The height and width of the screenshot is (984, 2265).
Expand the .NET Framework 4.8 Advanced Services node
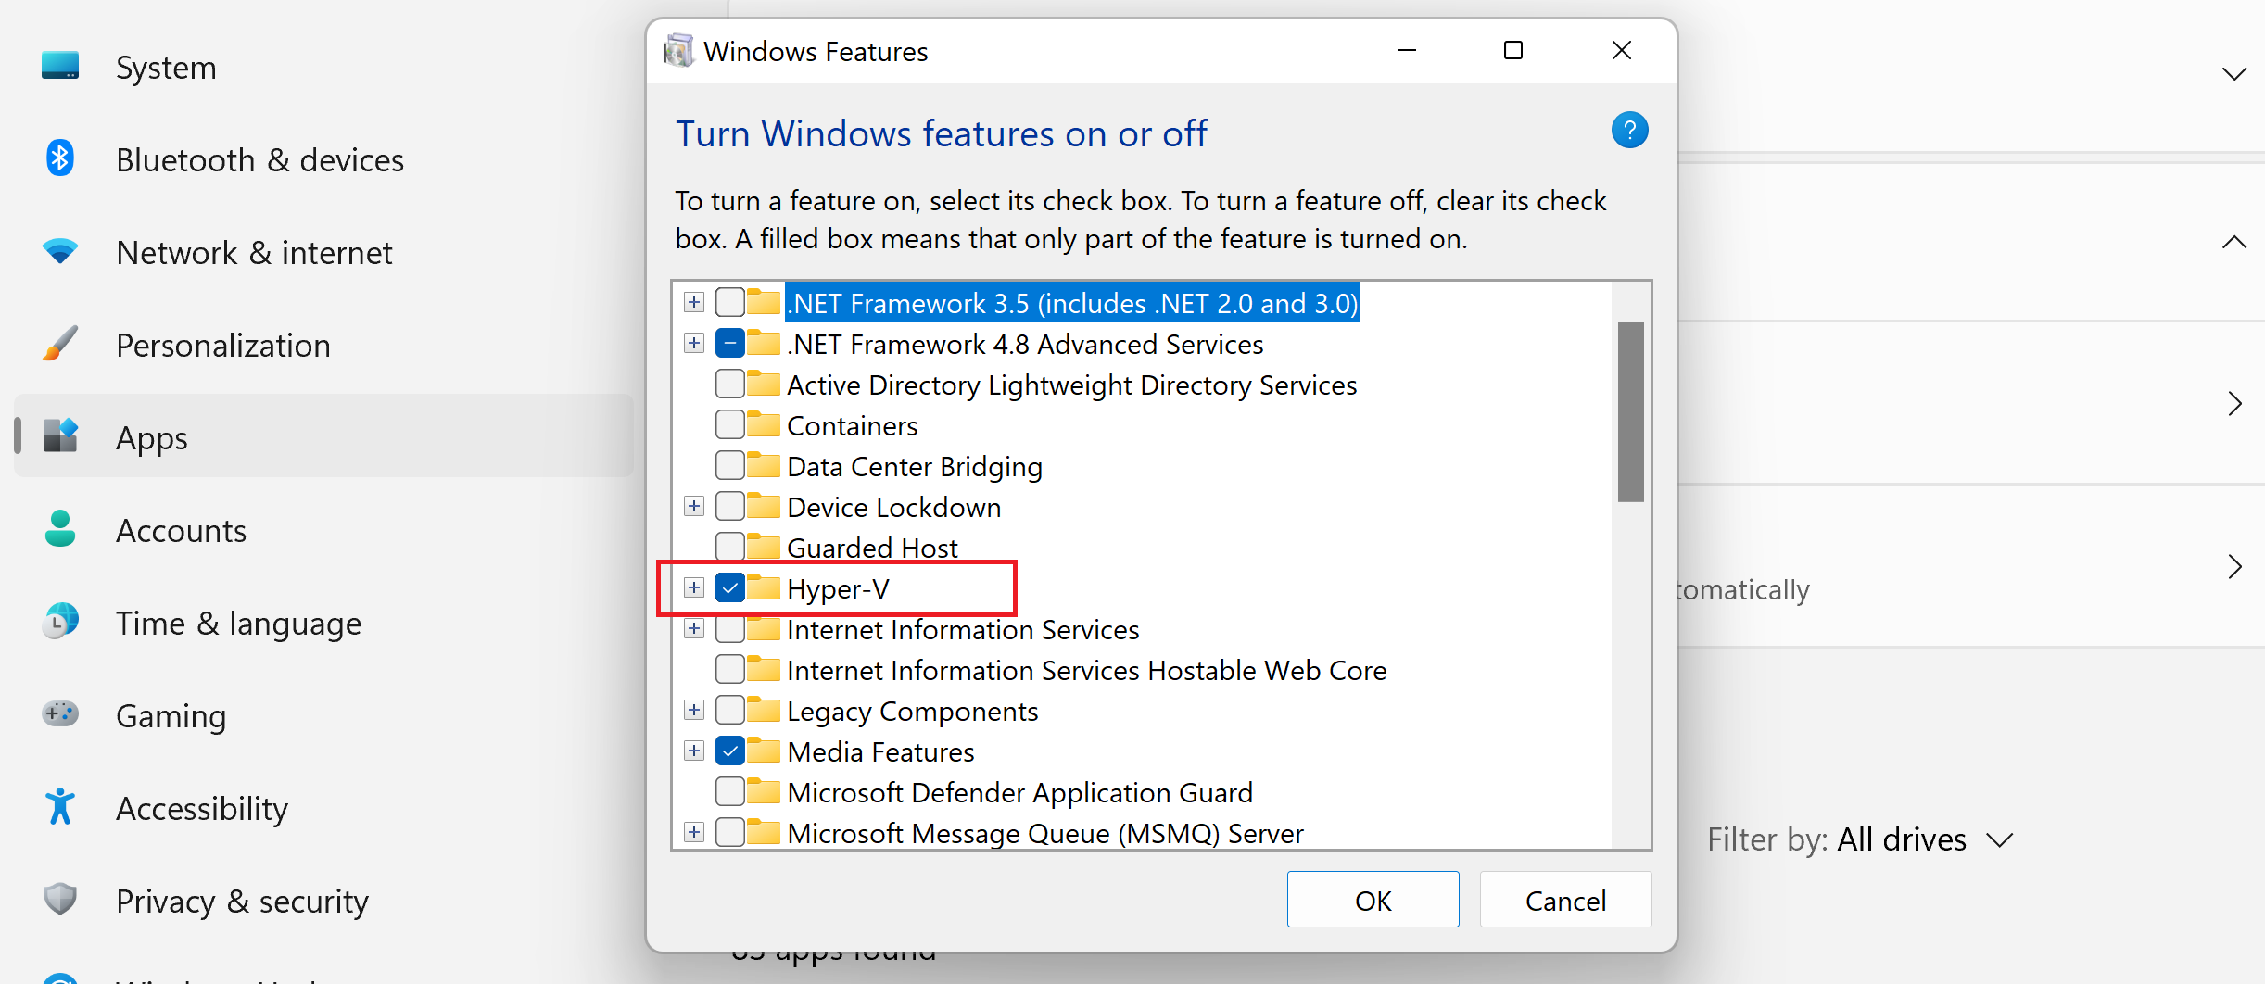[694, 343]
